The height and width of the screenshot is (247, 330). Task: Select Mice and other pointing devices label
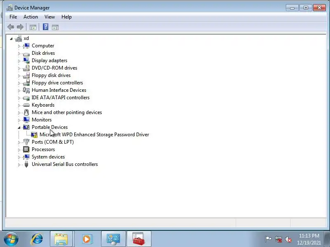coord(67,112)
